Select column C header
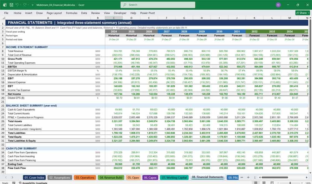Screen dimensions: 312x184 point(114,18)
